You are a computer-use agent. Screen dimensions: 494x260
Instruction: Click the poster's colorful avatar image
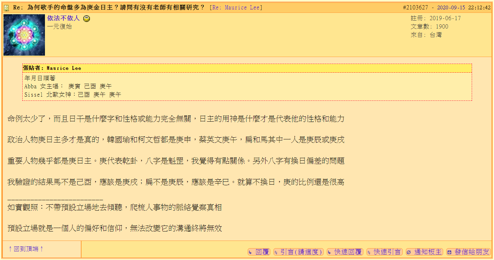click(x=24, y=35)
